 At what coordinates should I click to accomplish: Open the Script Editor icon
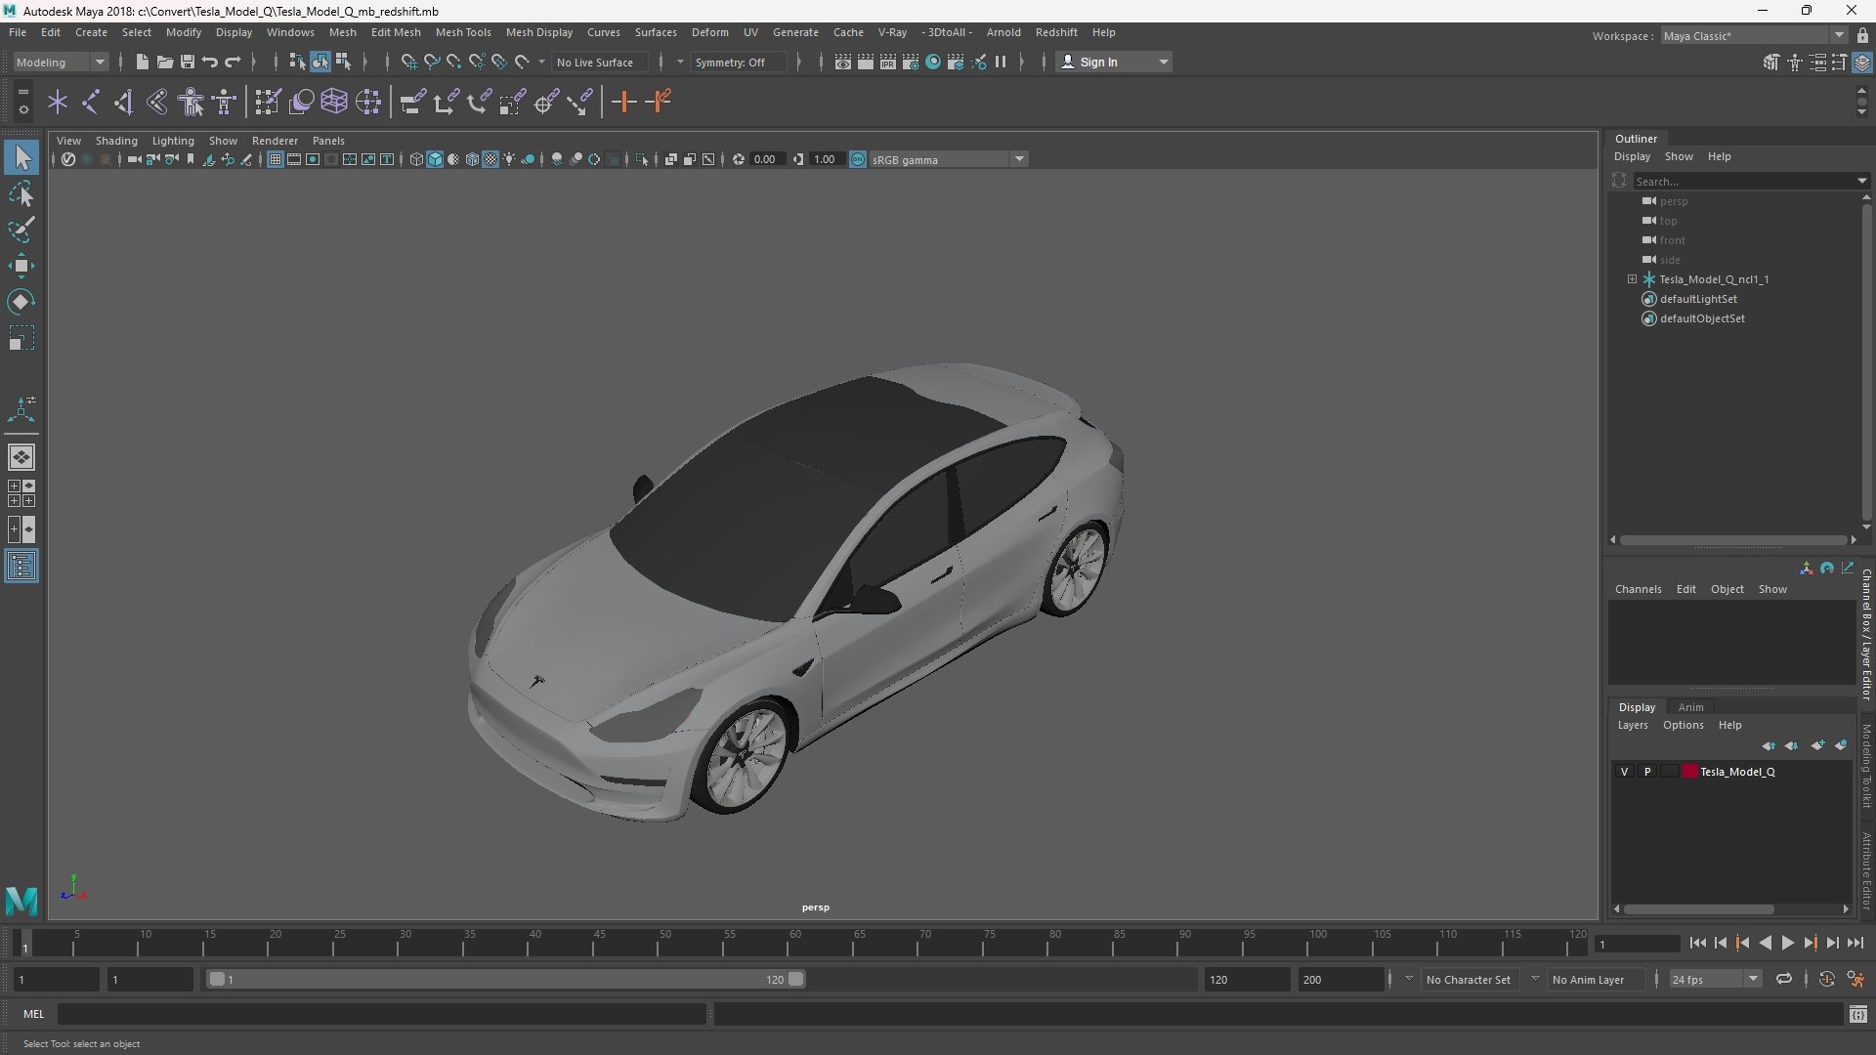(1858, 1015)
